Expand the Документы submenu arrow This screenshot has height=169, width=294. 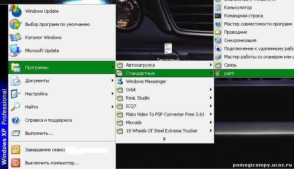113,81
